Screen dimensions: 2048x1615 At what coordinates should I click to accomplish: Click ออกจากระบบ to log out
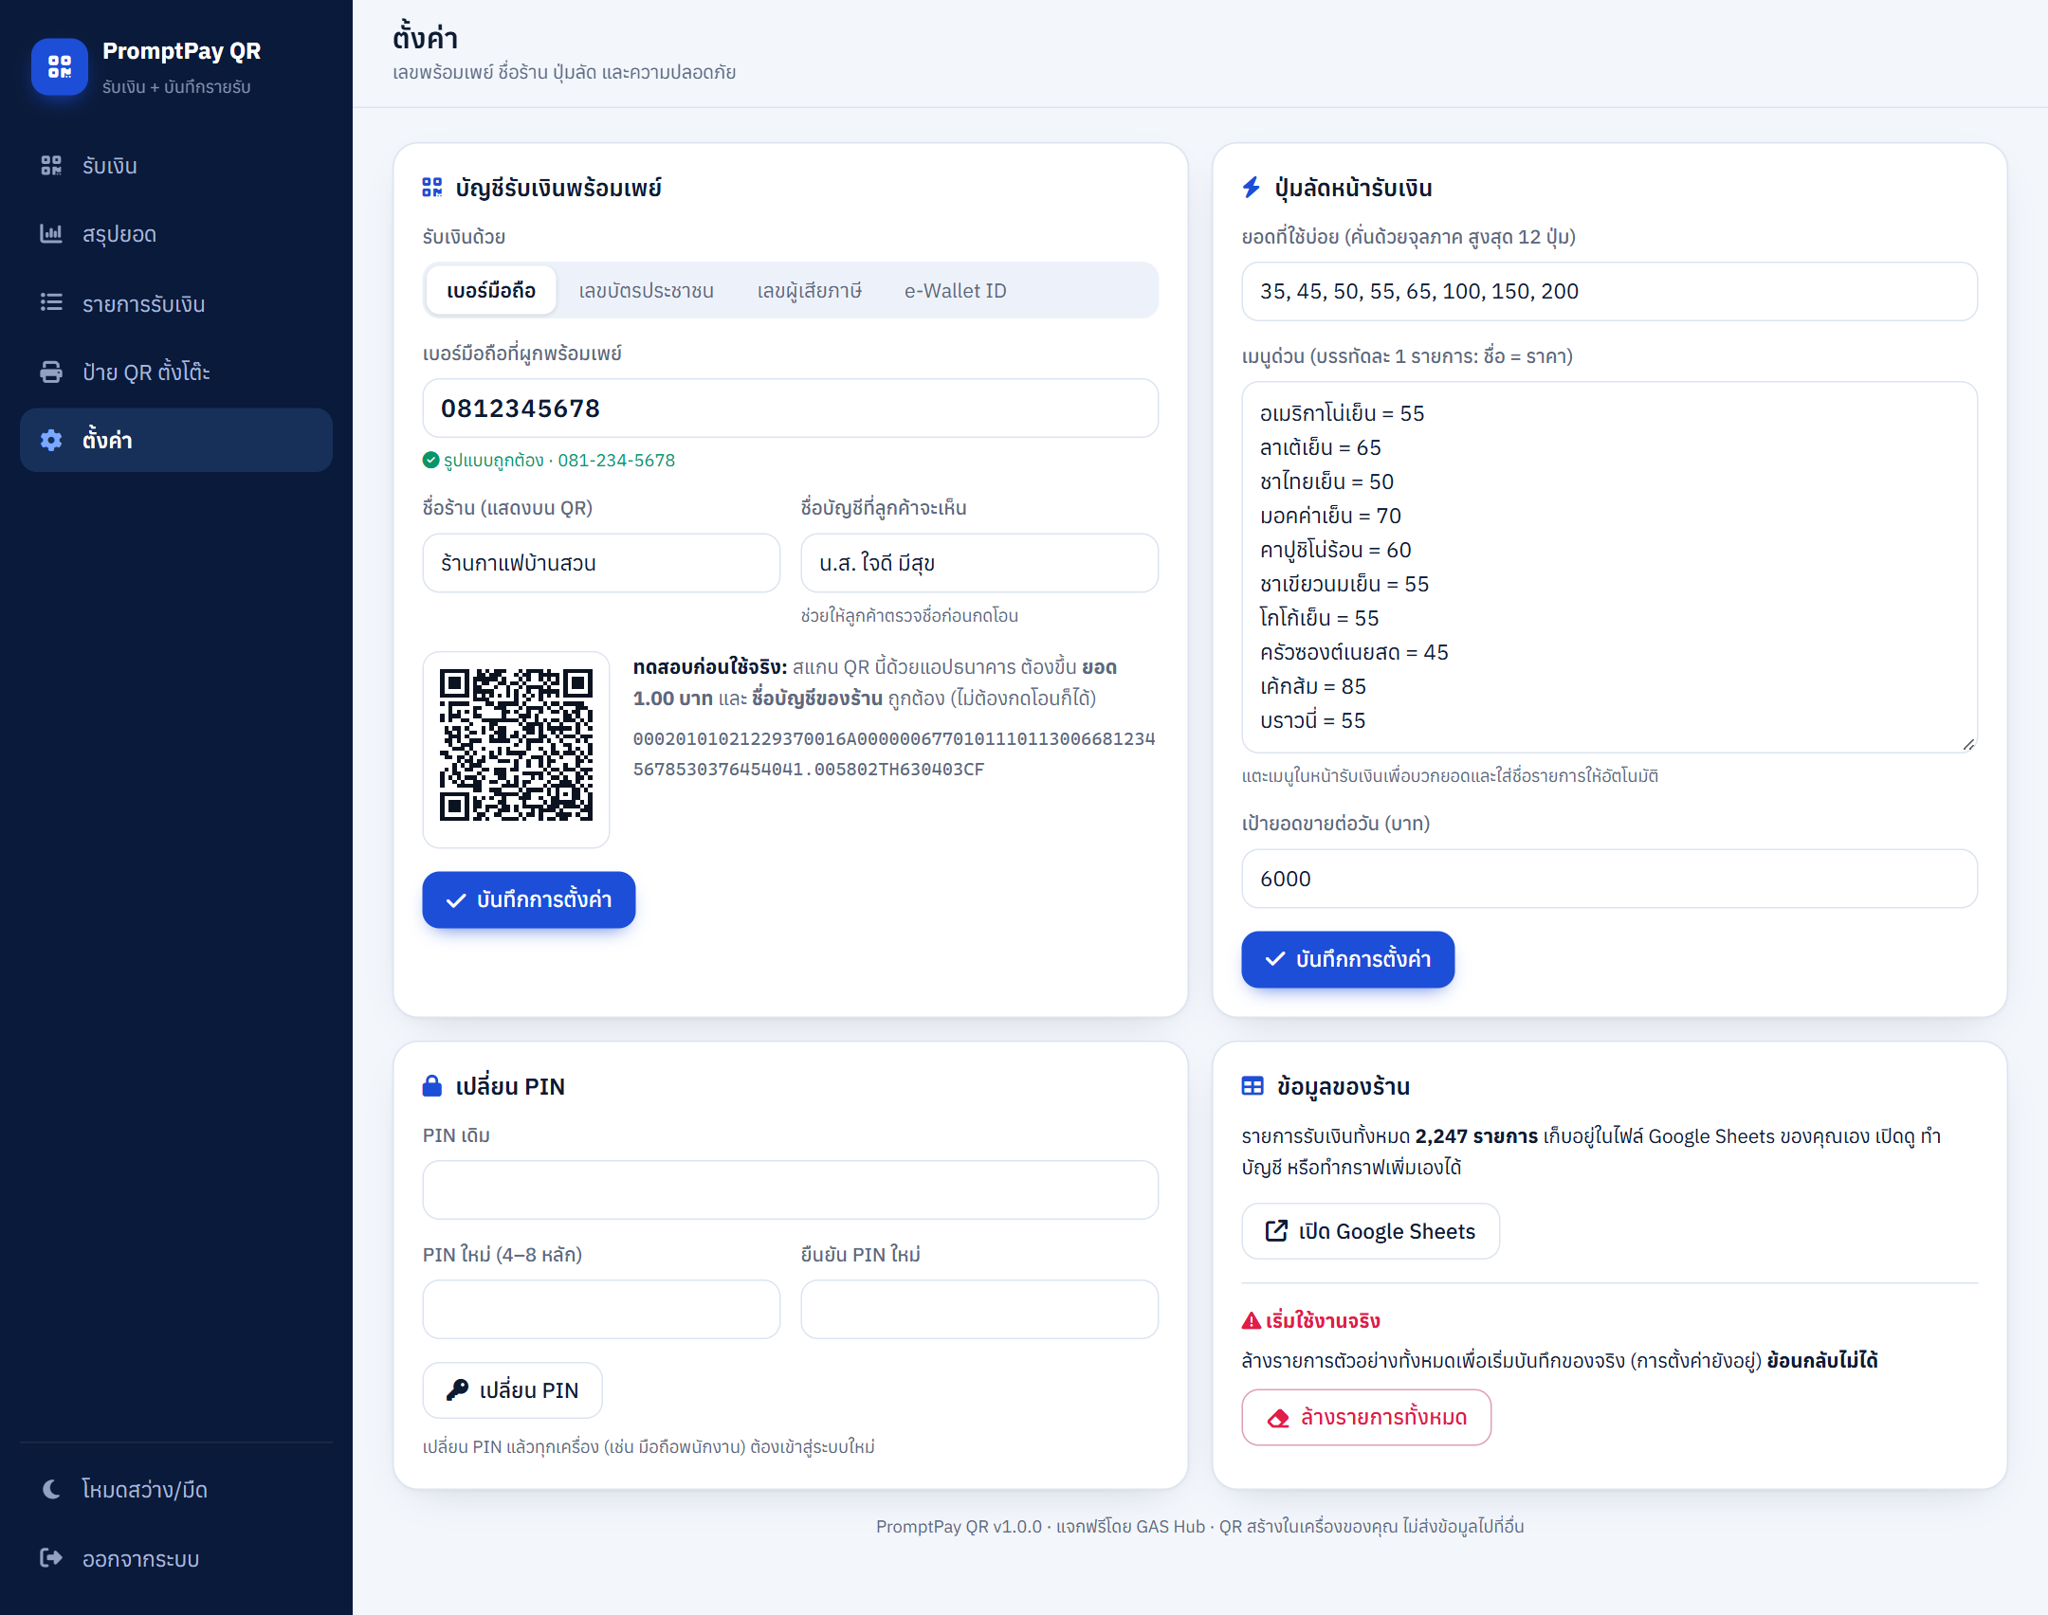tap(176, 1558)
